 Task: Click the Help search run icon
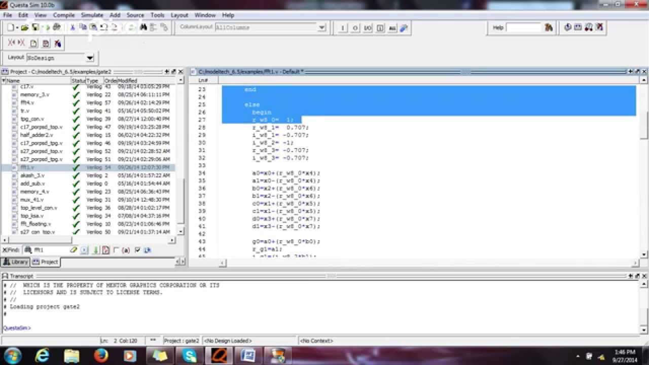[x=549, y=27]
